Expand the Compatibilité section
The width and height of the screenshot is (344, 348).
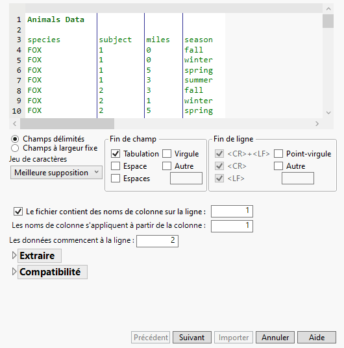point(14,271)
